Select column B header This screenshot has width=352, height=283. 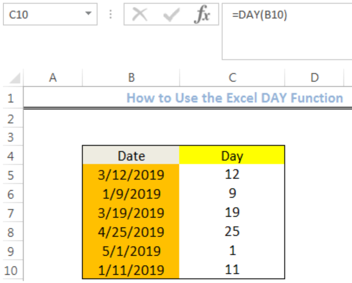click(x=131, y=78)
